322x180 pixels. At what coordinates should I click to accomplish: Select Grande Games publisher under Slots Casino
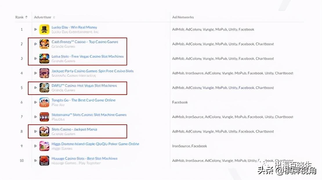coord(63,134)
